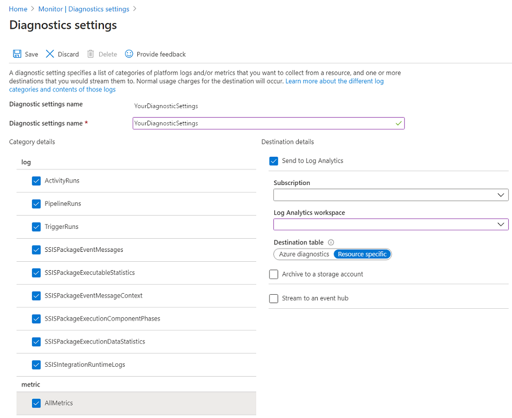Viewport: 512px width, 418px height.
Task: Click the Delete icon
Action: tap(90, 54)
